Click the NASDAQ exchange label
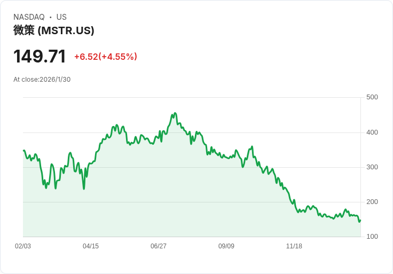This screenshot has height=274, width=393. tap(29, 17)
